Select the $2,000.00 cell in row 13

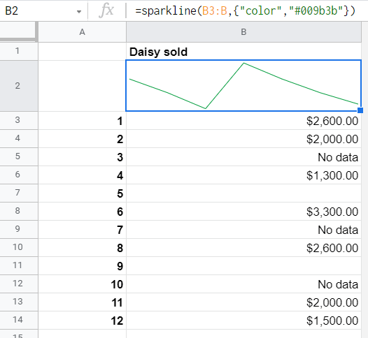click(243, 302)
